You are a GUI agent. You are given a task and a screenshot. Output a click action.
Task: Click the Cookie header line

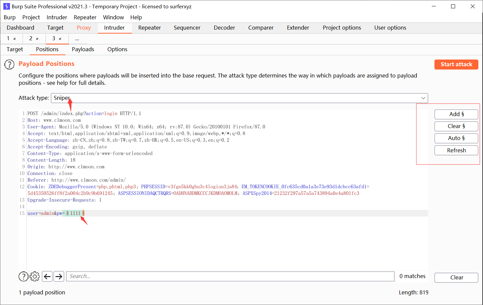point(198,190)
